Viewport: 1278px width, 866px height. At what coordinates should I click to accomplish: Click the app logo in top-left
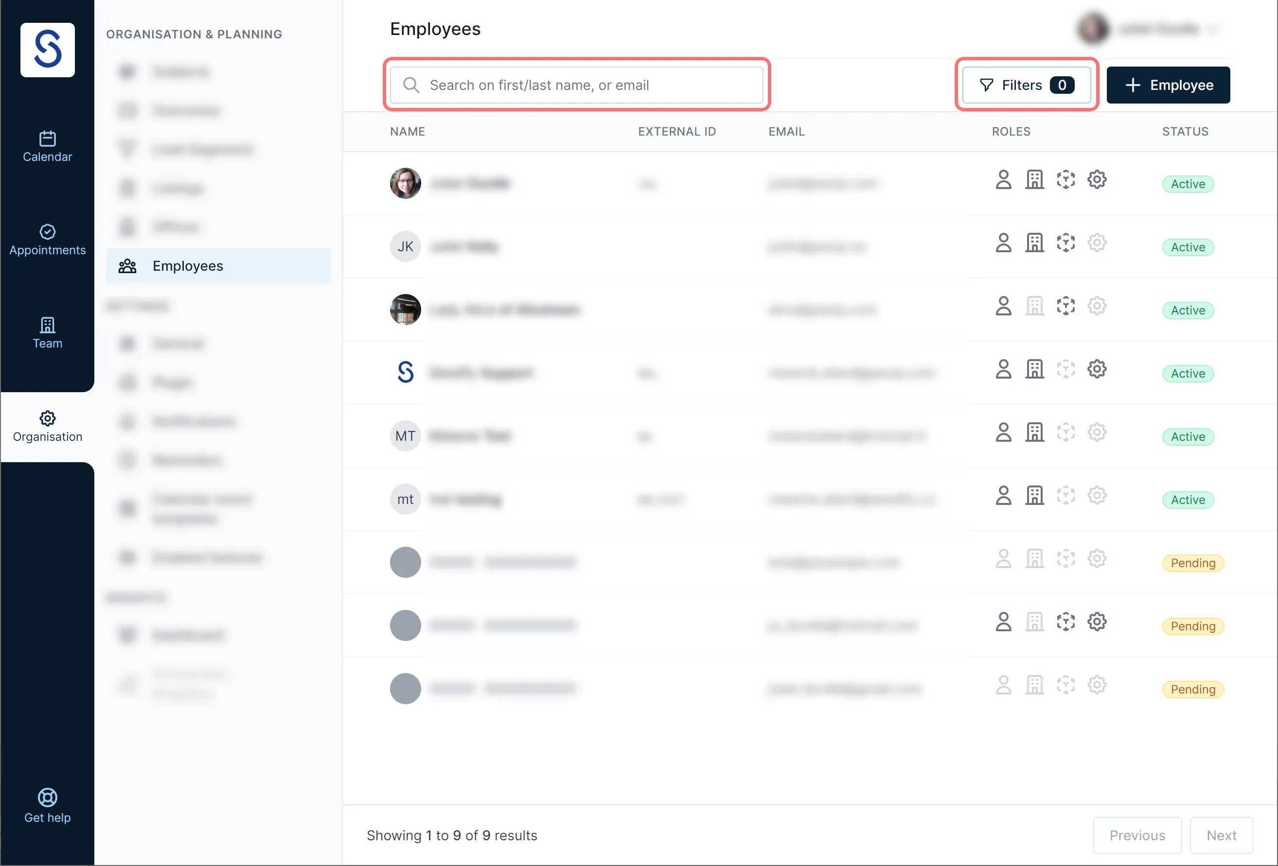point(47,50)
